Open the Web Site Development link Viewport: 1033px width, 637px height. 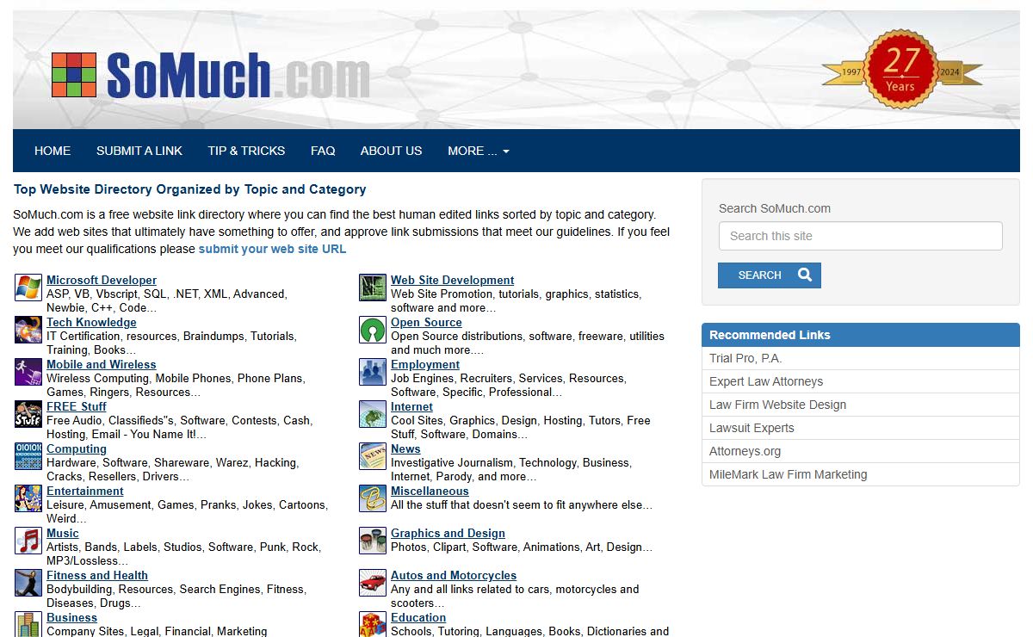[453, 280]
